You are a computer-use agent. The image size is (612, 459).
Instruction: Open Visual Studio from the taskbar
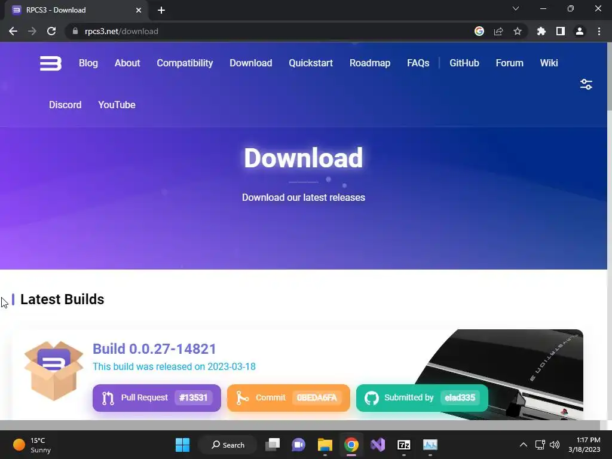point(378,445)
